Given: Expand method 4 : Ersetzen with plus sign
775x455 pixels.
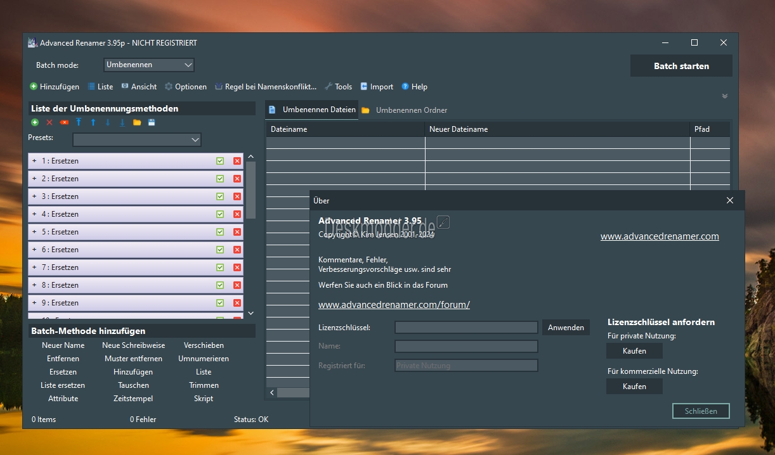Looking at the screenshot, I should (x=34, y=214).
